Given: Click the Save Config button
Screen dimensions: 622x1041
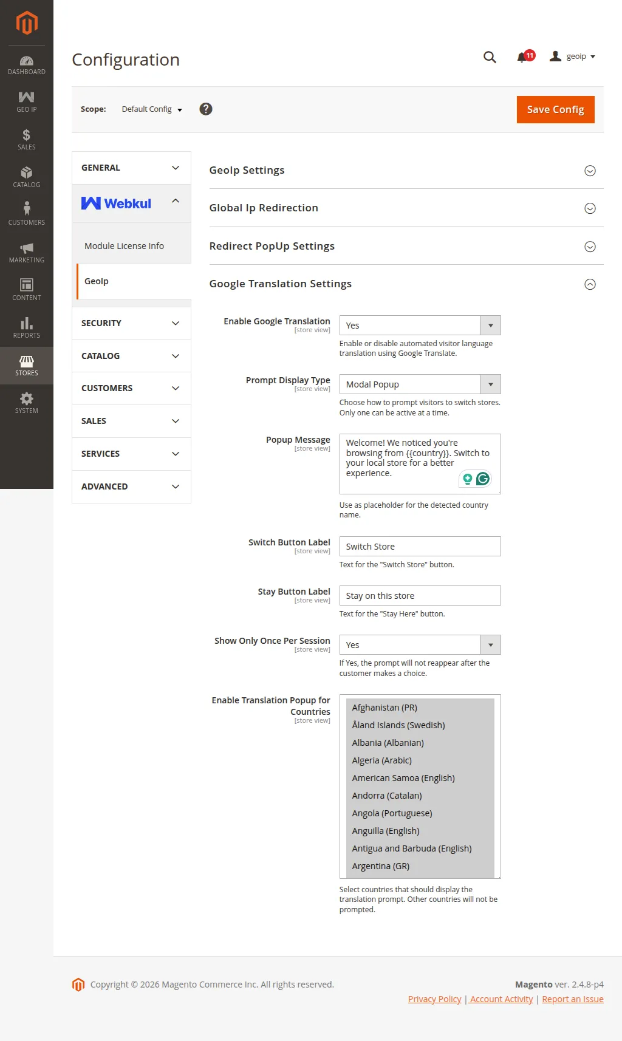Looking at the screenshot, I should (555, 109).
